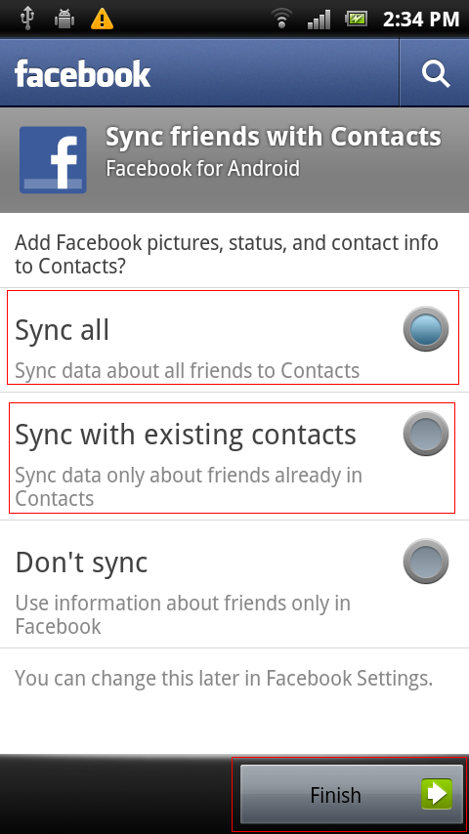This screenshot has width=469, height=834.
Task: Tap the Don't sync option label
Action: pos(81,563)
